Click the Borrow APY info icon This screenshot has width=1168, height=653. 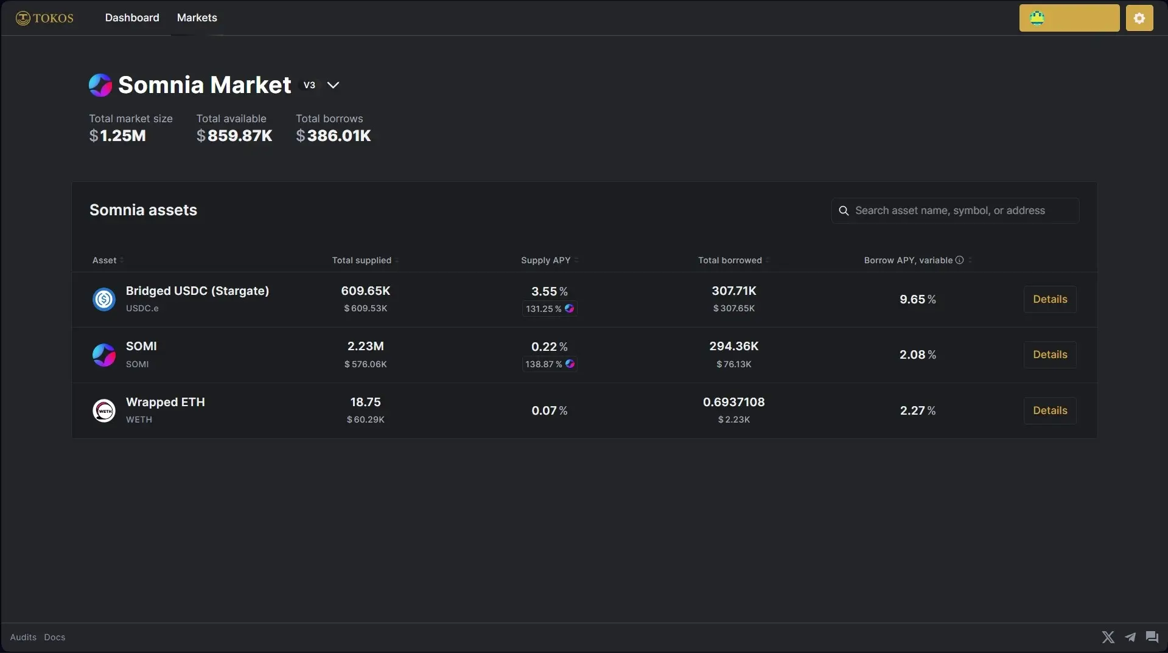pos(959,260)
